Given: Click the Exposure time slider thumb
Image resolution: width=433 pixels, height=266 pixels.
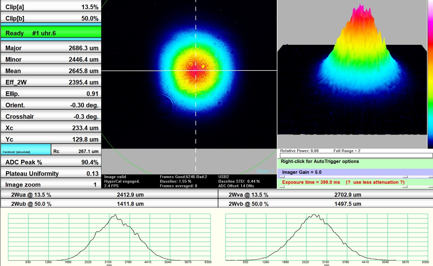Looking at the screenshot, I should click(x=405, y=187).
